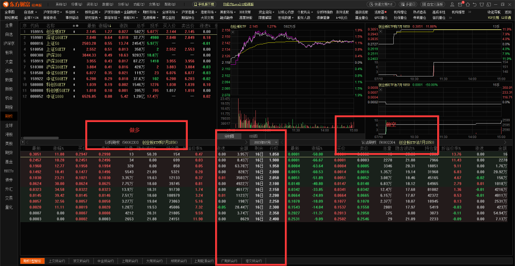The width and height of the screenshot is (515, 266).
Task: Select 科创50ETF row 588000
Action: pyautogui.click(x=118, y=85)
